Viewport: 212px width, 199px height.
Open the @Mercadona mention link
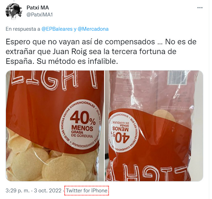point(93,29)
